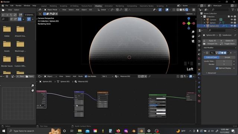238x134 pixels.
Task: Hide Collection in viewport via eye icon
Action: pyautogui.click(x=232, y=16)
